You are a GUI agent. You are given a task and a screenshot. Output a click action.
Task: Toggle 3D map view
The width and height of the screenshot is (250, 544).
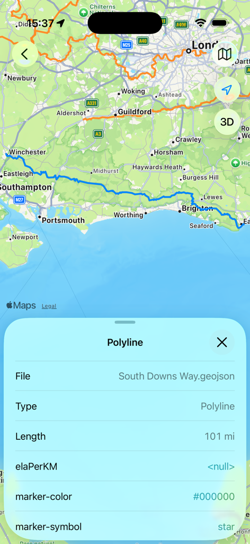tap(227, 122)
